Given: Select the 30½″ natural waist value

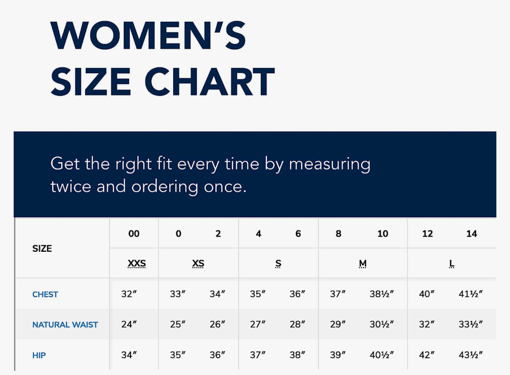Looking at the screenshot, I should pos(382,325).
